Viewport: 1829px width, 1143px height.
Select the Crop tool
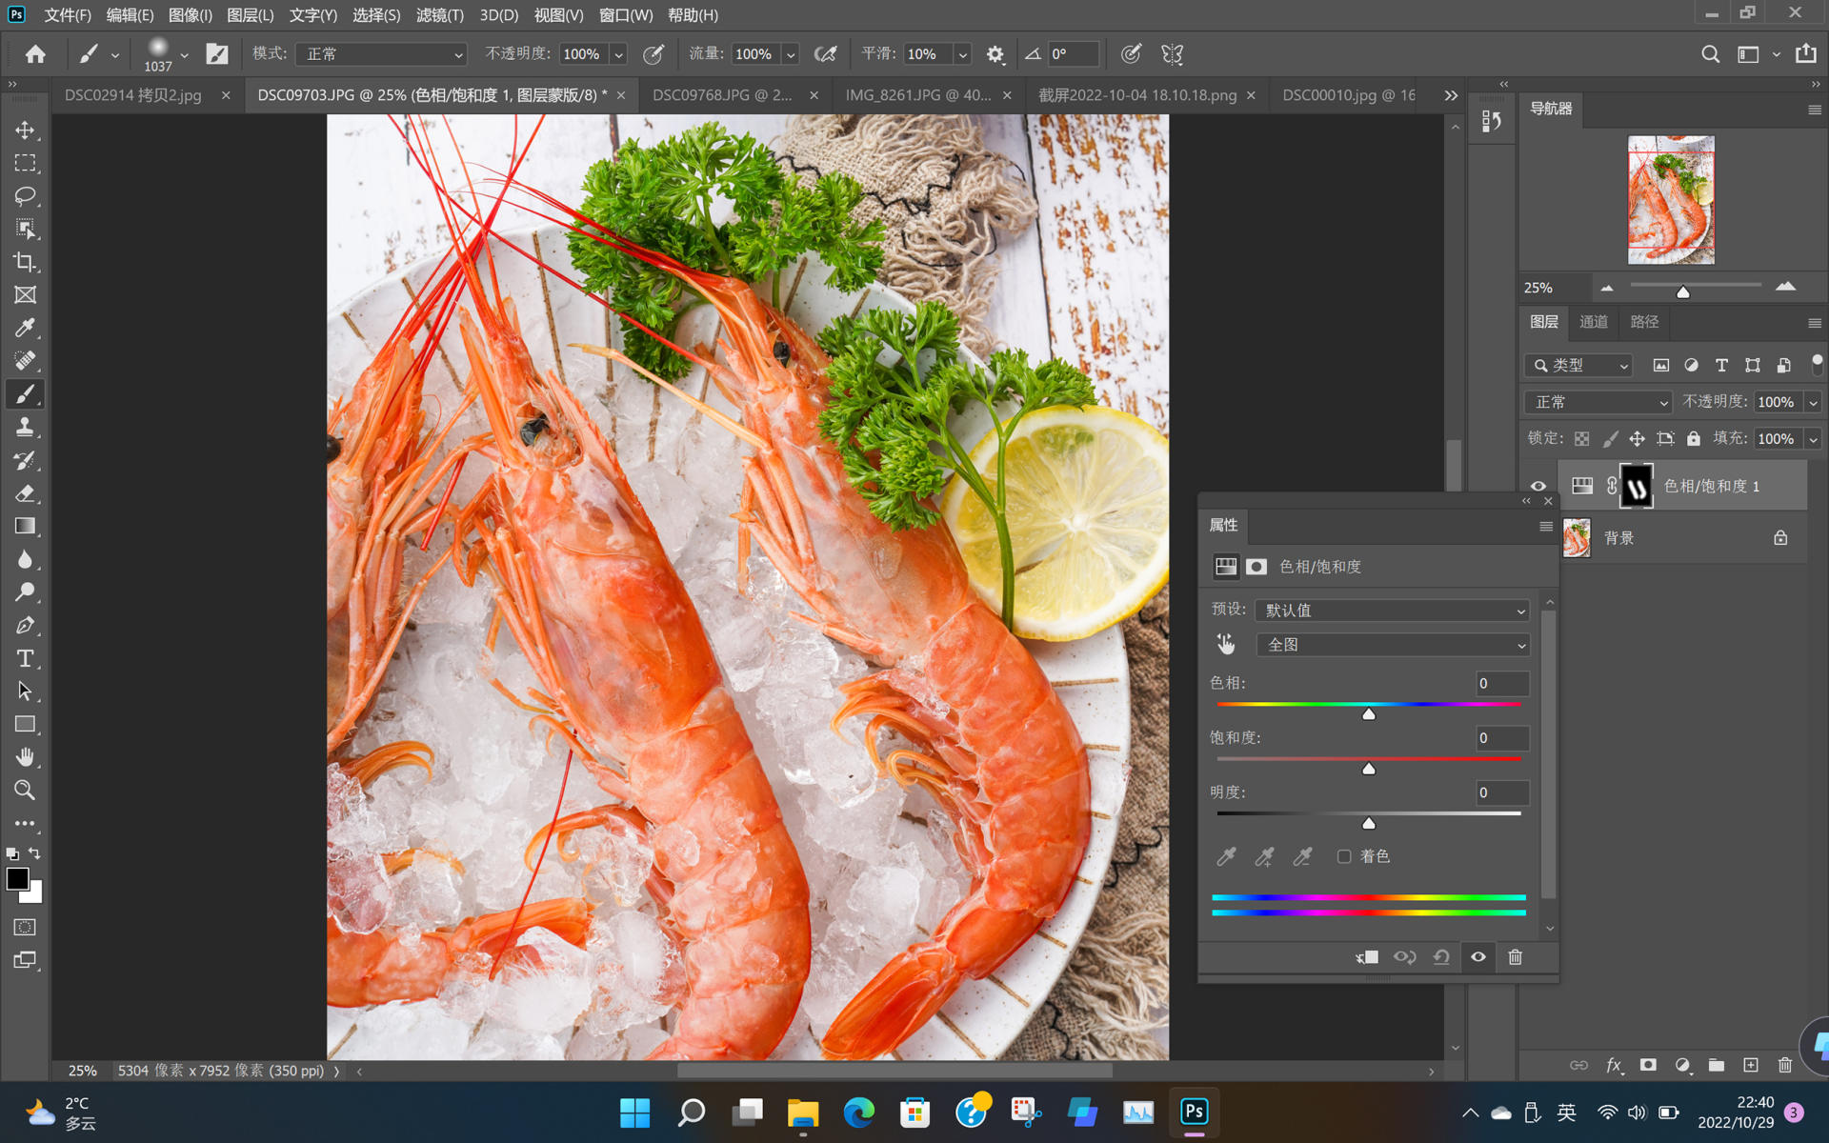(x=25, y=262)
